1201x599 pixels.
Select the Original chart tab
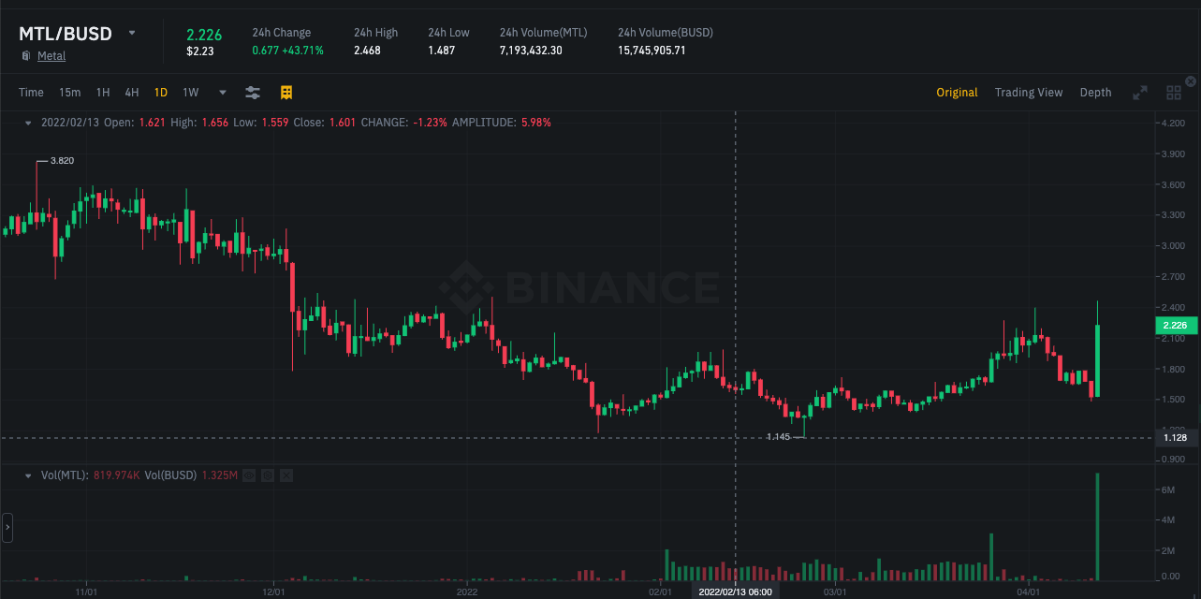(957, 93)
